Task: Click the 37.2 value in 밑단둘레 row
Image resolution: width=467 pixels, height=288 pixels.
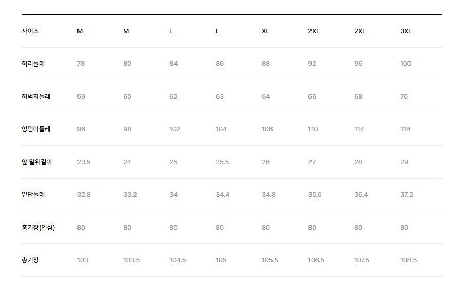Action: (x=406, y=195)
